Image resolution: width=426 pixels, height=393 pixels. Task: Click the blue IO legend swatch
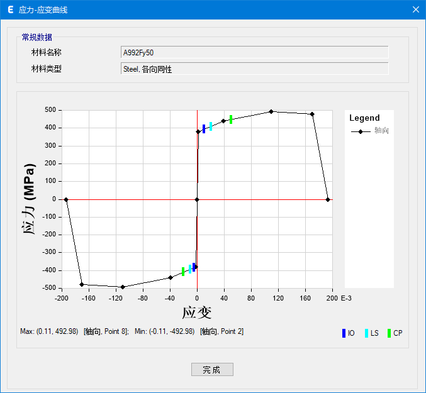(x=344, y=333)
